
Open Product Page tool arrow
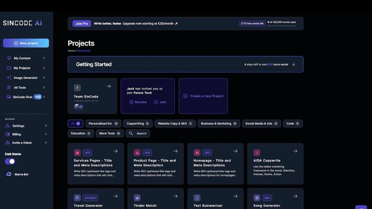[175, 151]
